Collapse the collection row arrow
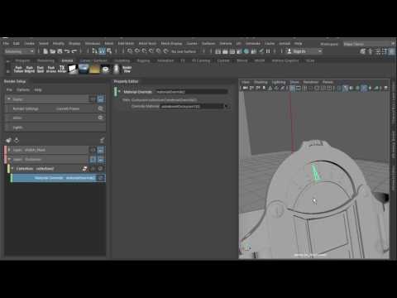This screenshot has width=397, height=298. [x=12, y=169]
